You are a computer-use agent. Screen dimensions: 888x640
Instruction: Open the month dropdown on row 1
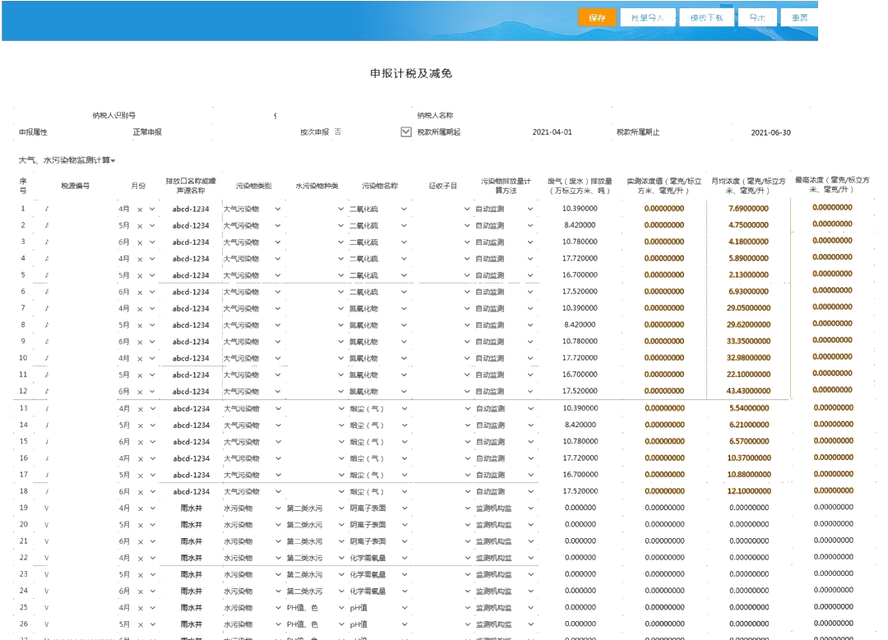coord(151,209)
